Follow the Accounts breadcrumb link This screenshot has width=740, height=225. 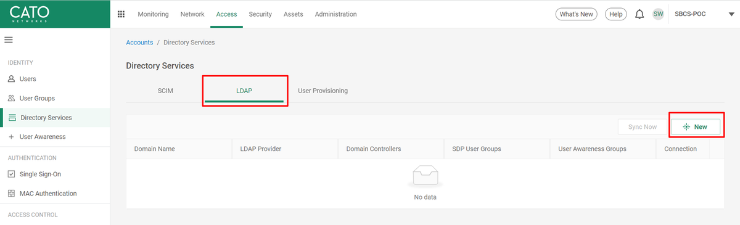click(x=139, y=43)
